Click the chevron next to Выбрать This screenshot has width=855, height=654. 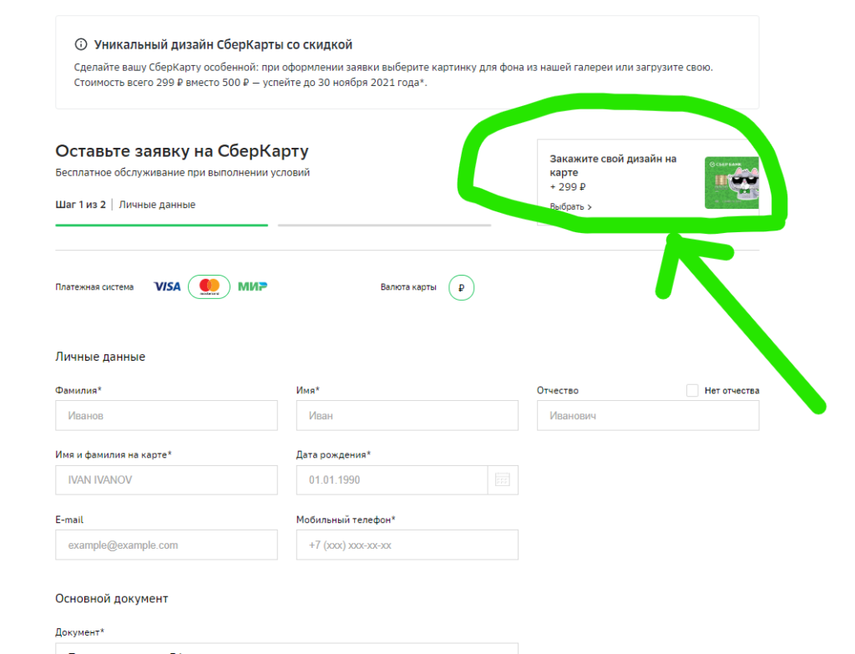589,207
